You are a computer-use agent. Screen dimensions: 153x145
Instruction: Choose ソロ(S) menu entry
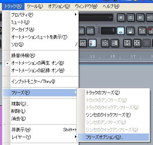pyautogui.click(x=40, y=45)
